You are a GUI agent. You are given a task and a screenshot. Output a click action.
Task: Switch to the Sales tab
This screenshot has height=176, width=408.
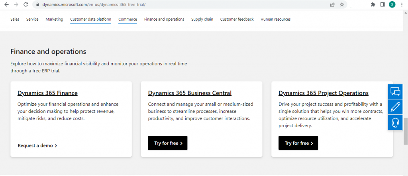[15, 19]
